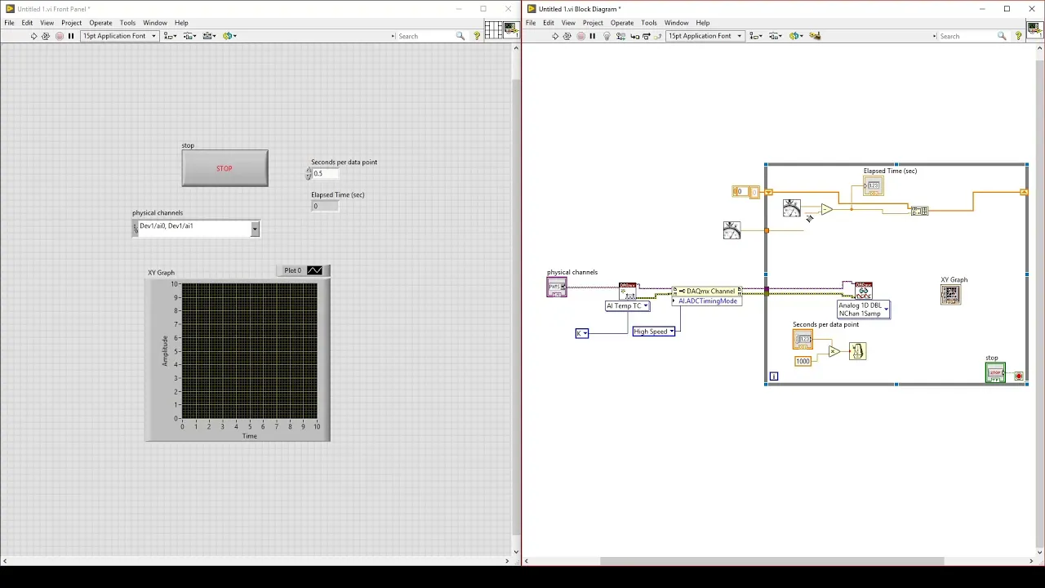
Task: Click the Elapsed Time indicator terminal in loop
Action: [x=874, y=186]
